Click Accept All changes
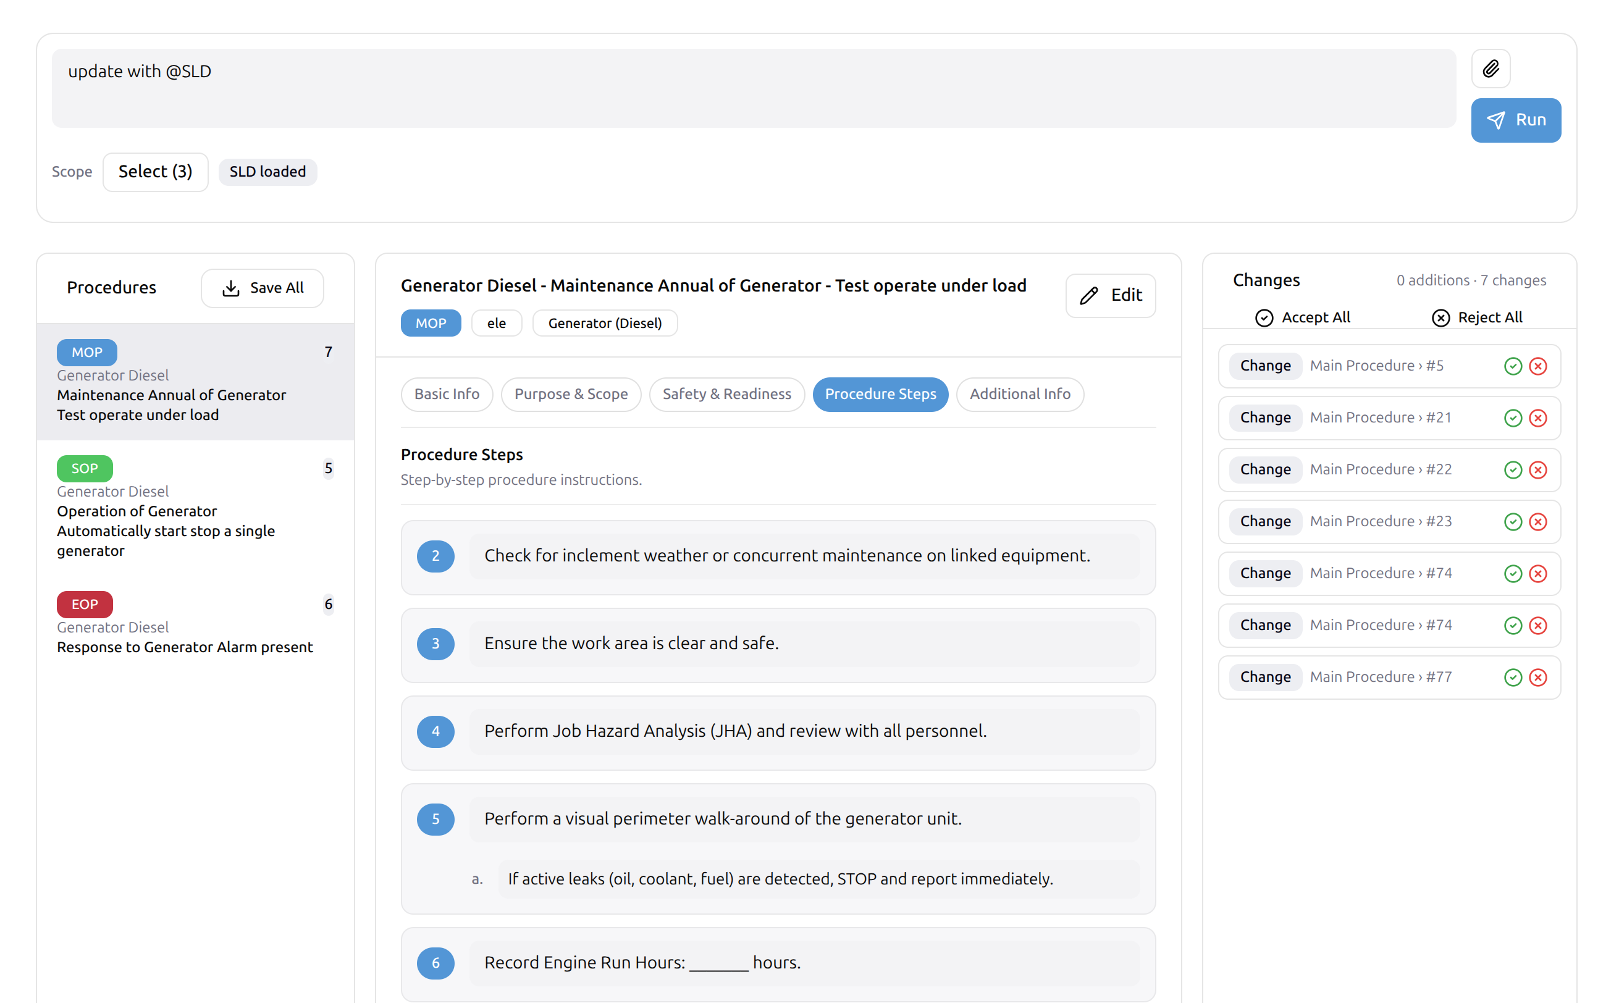 point(1302,317)
